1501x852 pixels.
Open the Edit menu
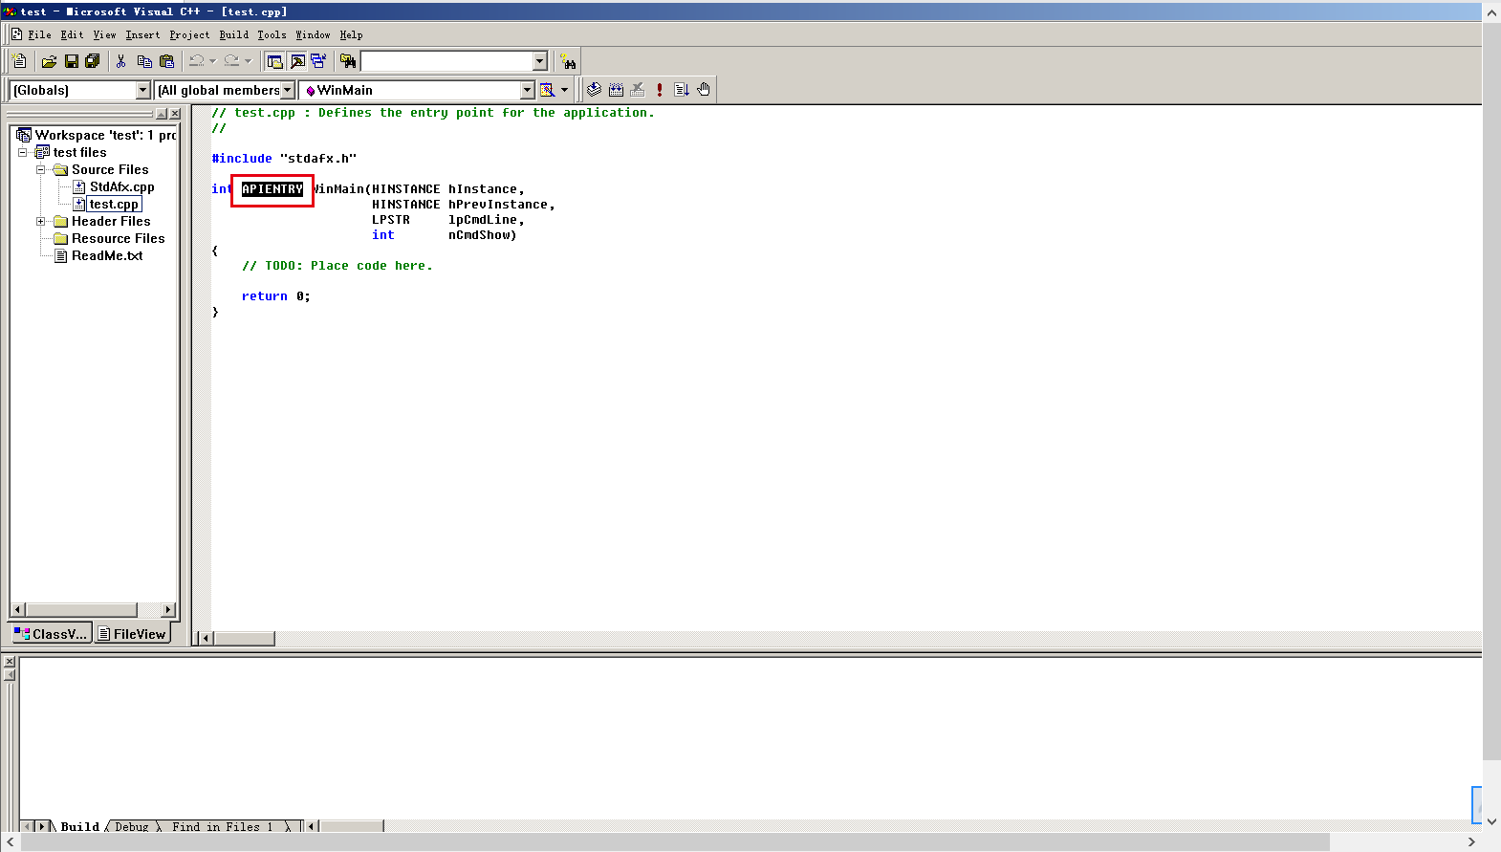[x=72, y=34]
